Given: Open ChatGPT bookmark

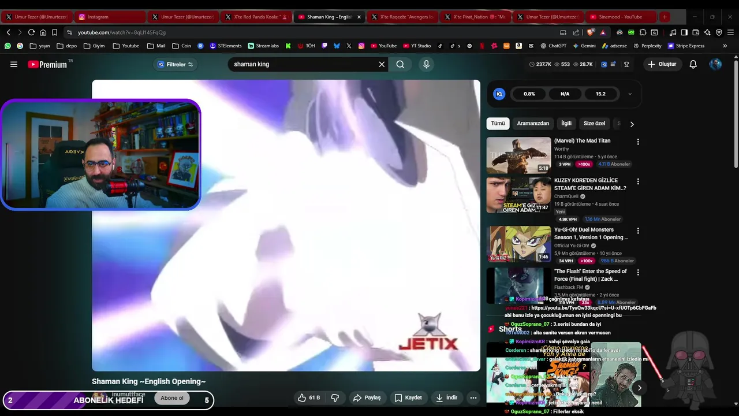Looking at the screenshot, I should [553, 46].
